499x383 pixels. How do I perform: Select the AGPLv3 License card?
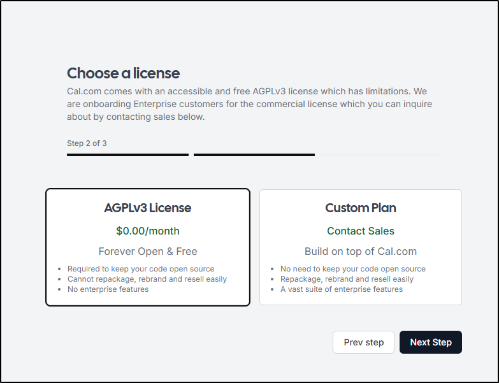(x=148, y=247)
